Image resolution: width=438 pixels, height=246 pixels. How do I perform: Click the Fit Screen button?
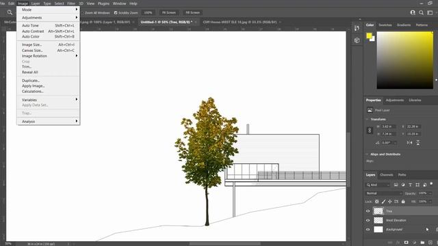(x=169, y=12)
